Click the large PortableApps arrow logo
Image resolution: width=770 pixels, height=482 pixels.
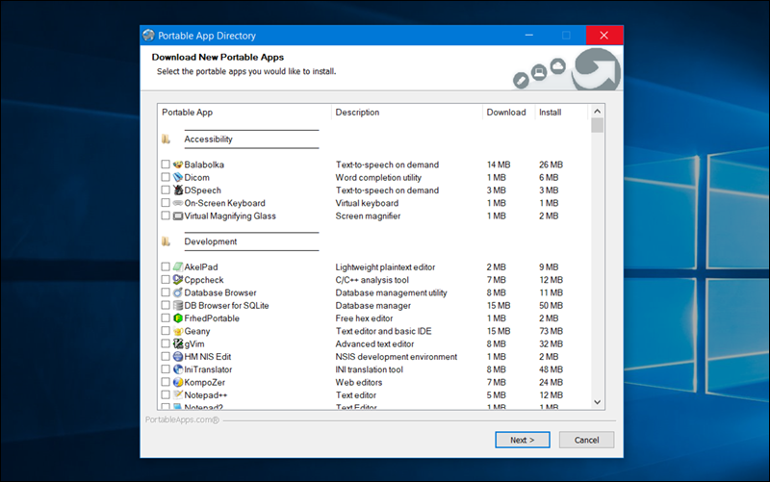(x=597, y=69)
